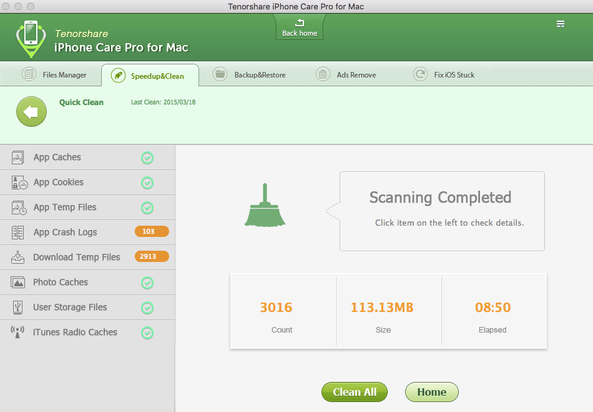The height and width of the screenshot is (412, 593).
Task: Click the Fix iOS Stuck refresh icon
Action: click(420, 74)
